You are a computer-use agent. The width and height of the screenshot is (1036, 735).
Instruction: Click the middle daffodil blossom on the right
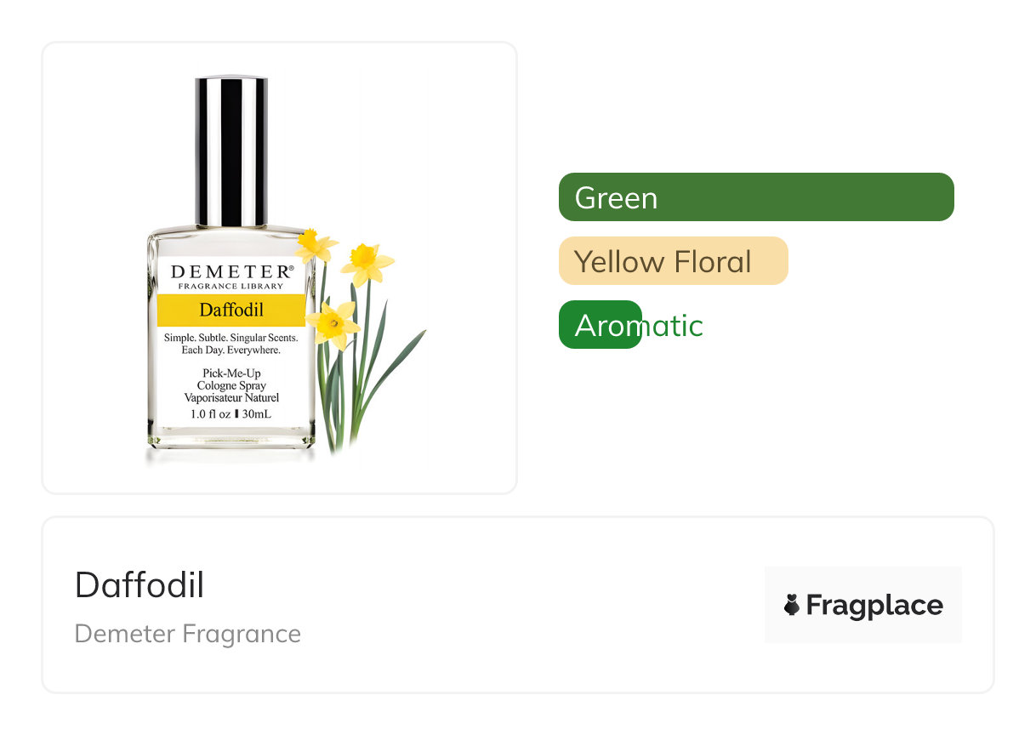(x=368, y=264)
